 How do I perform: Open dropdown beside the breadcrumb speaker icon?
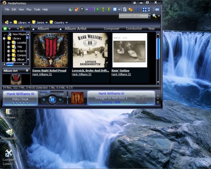(x=11, y=22)
